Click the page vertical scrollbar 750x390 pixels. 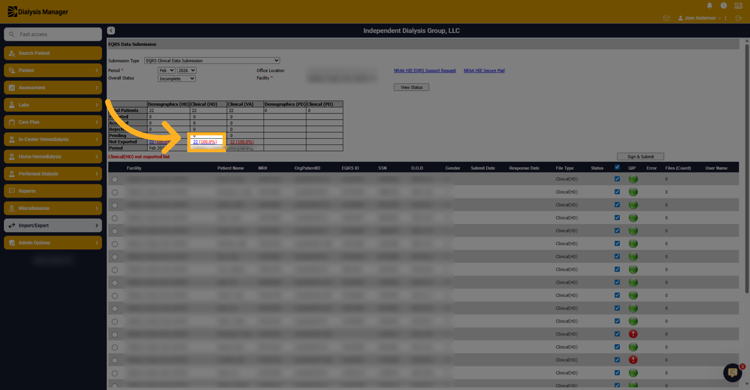coord(747,168)
